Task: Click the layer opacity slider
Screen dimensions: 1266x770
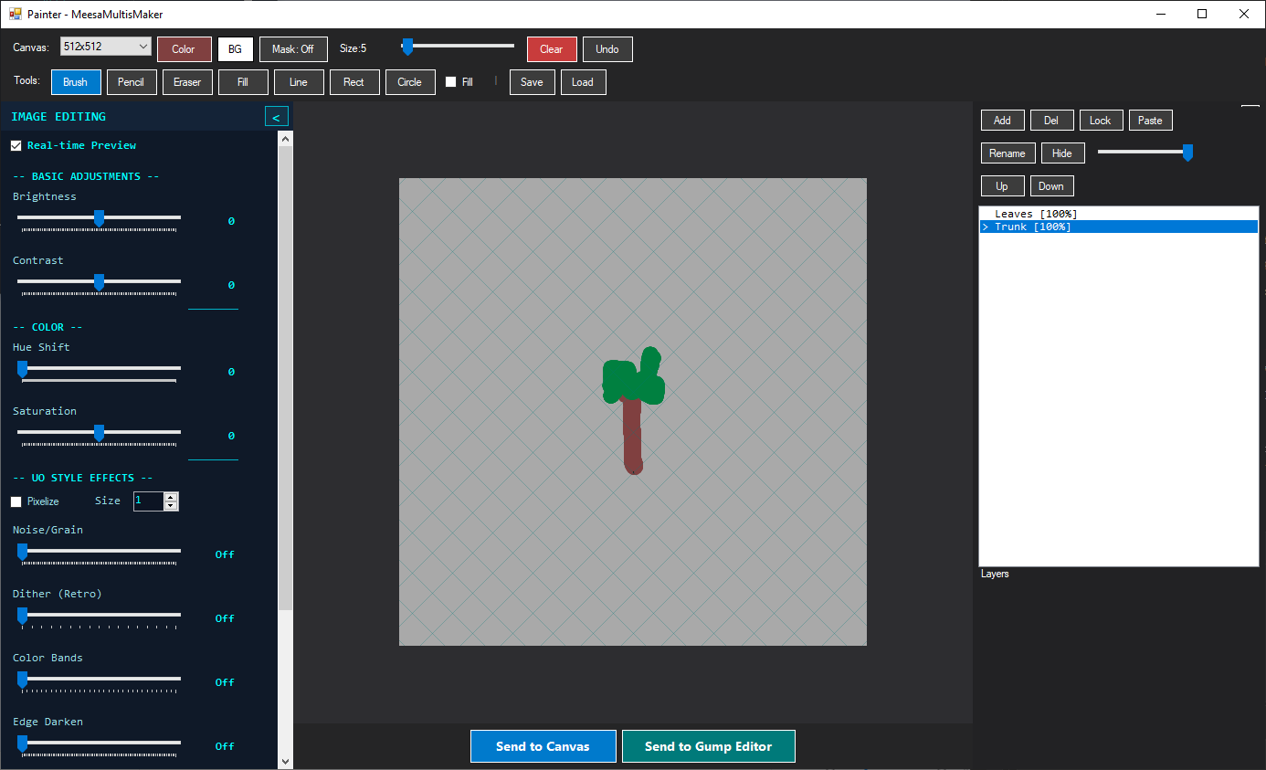Action: (x=1145, y=153)
